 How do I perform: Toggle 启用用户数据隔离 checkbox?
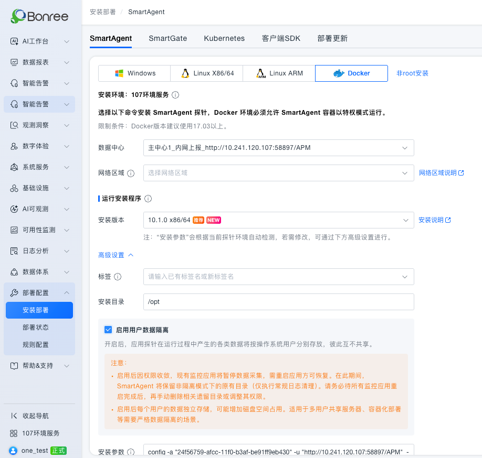tap(108, 330)
